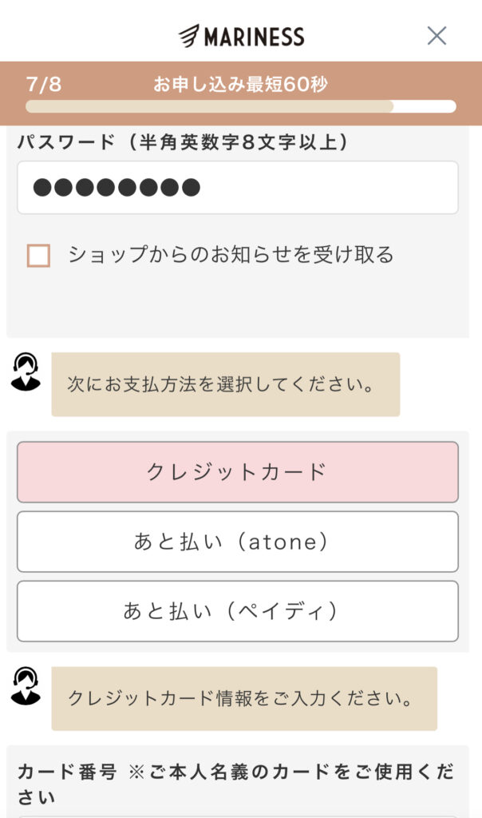The image size is (482, 818).
Task: Click the MARINESS logo
Action: [x=241, y=36]
